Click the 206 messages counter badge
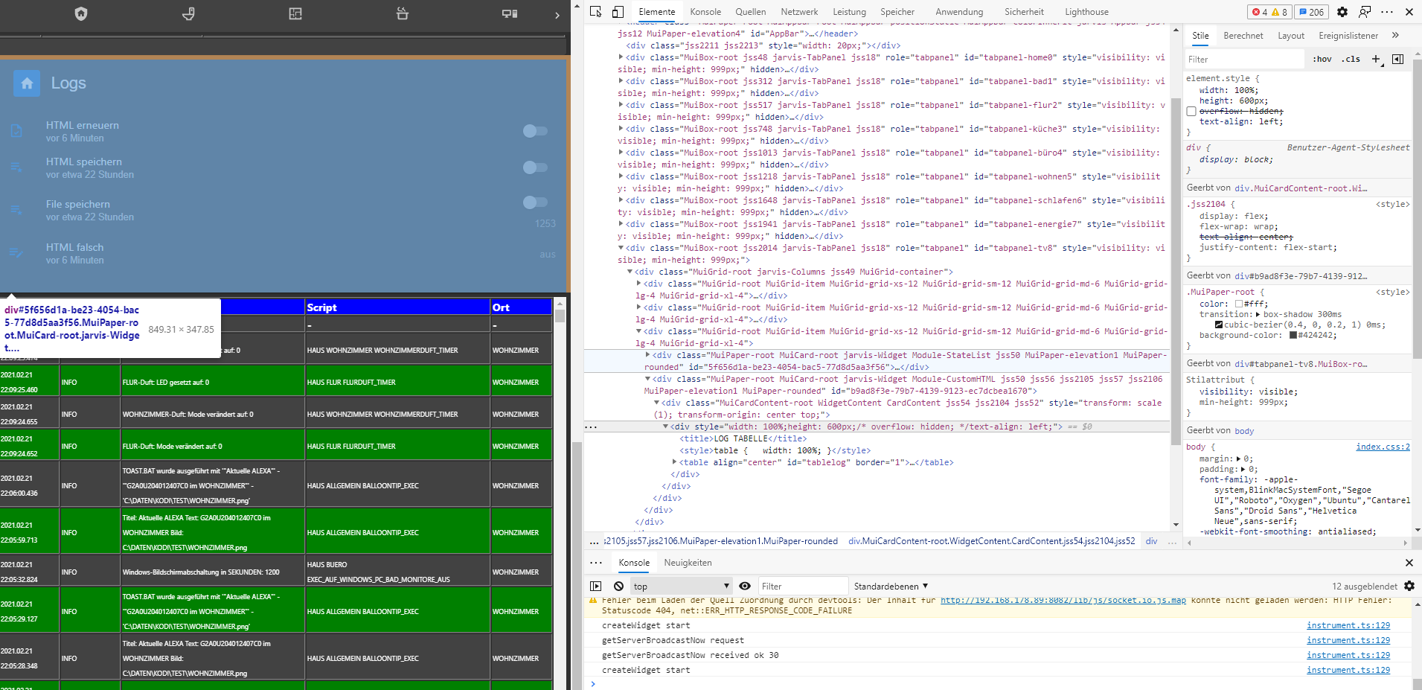1422x690 pixels. 1311,12
